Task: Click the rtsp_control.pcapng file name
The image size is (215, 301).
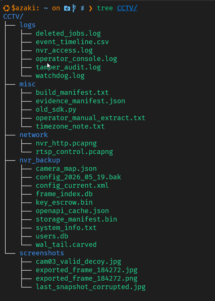Action: click(74, 152)
